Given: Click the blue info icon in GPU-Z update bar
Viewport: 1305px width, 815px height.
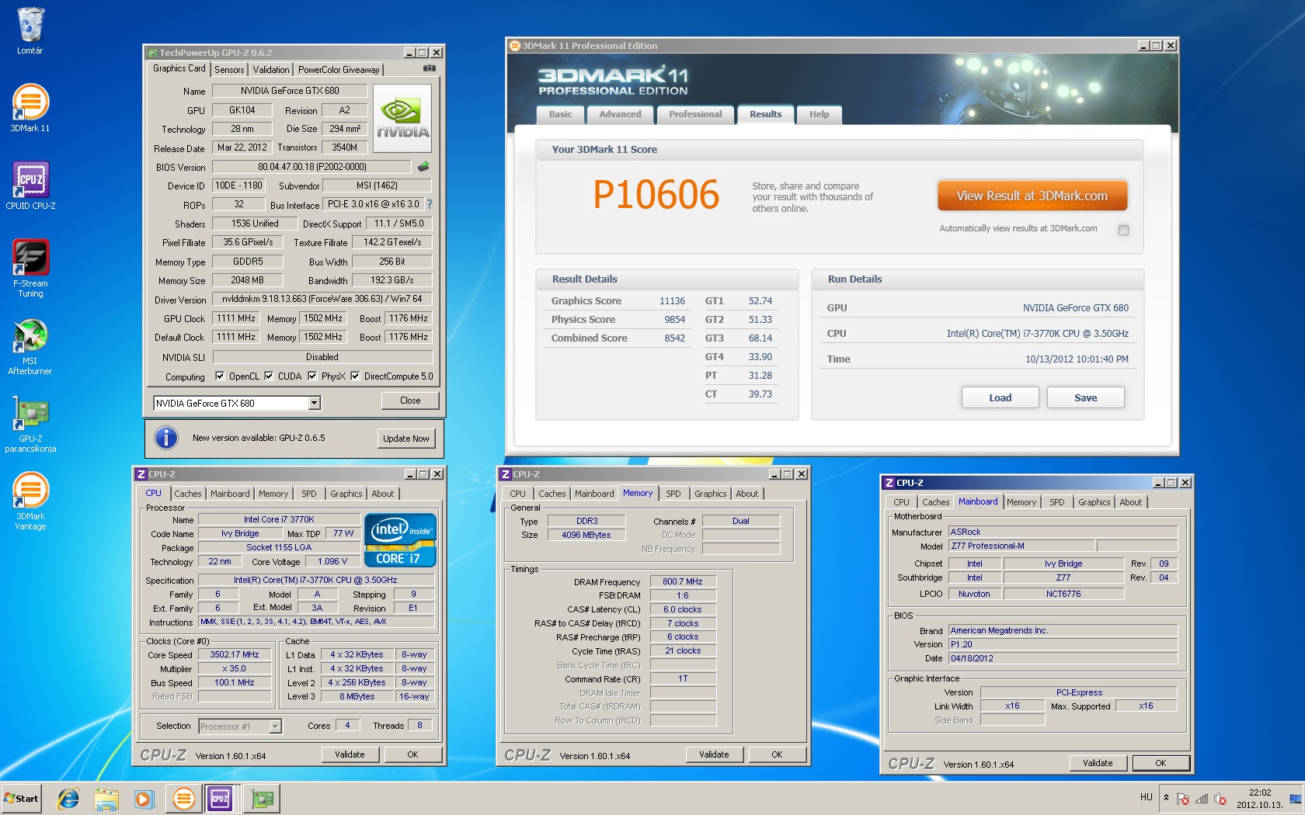Looking at the screenshot, I should [x=166, y=438].
